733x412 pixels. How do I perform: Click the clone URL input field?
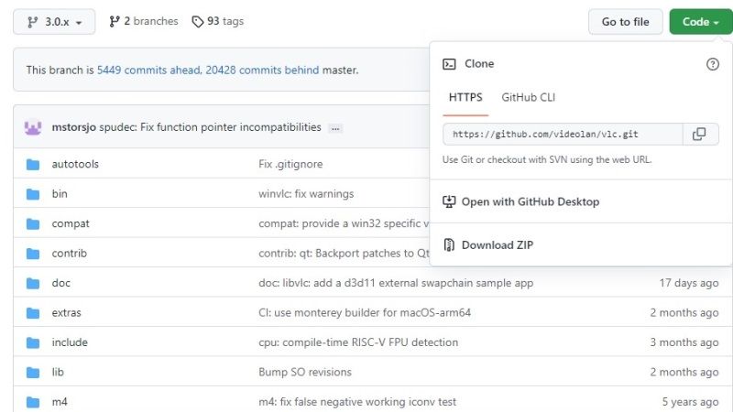point(563,135)
